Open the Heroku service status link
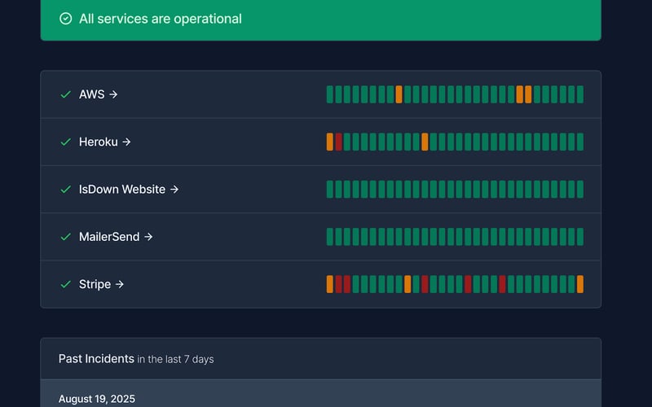The image size is (652, 407). 105,142
